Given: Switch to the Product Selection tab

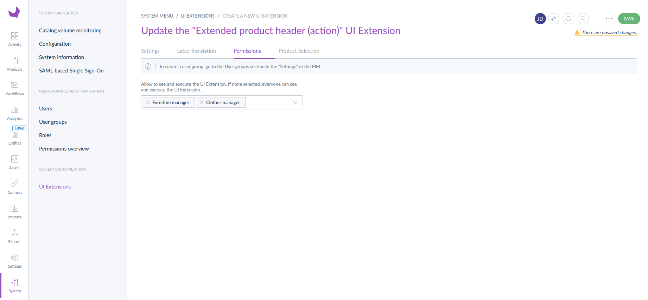Looking at the screenshot, I should (x=299, y=51).
